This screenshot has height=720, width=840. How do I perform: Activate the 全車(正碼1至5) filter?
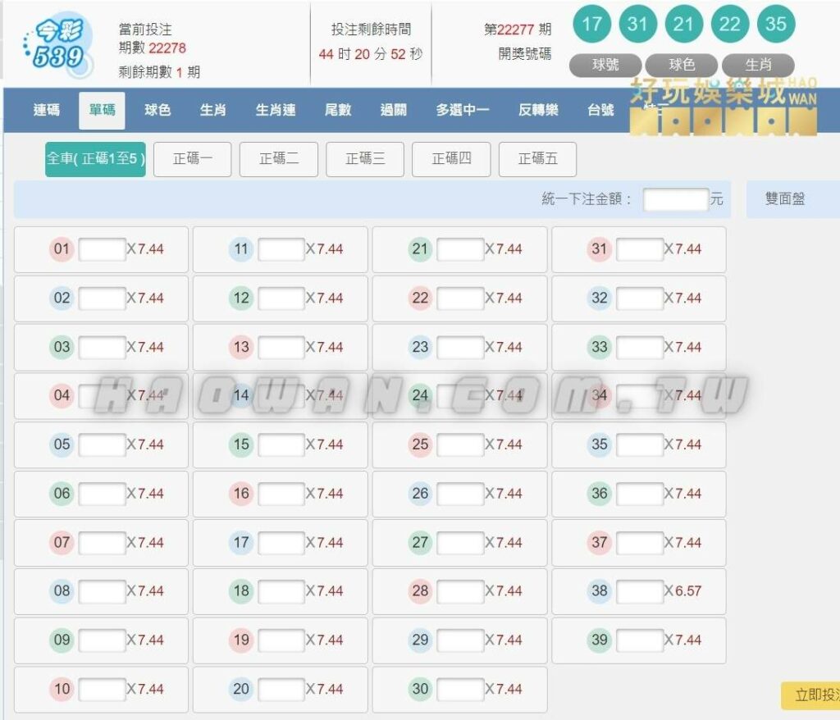pos(96,159)
